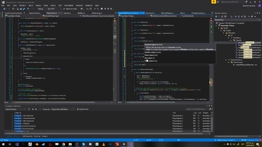Select Assembly-CSharp project in Solution Explorer

(228, 26)
